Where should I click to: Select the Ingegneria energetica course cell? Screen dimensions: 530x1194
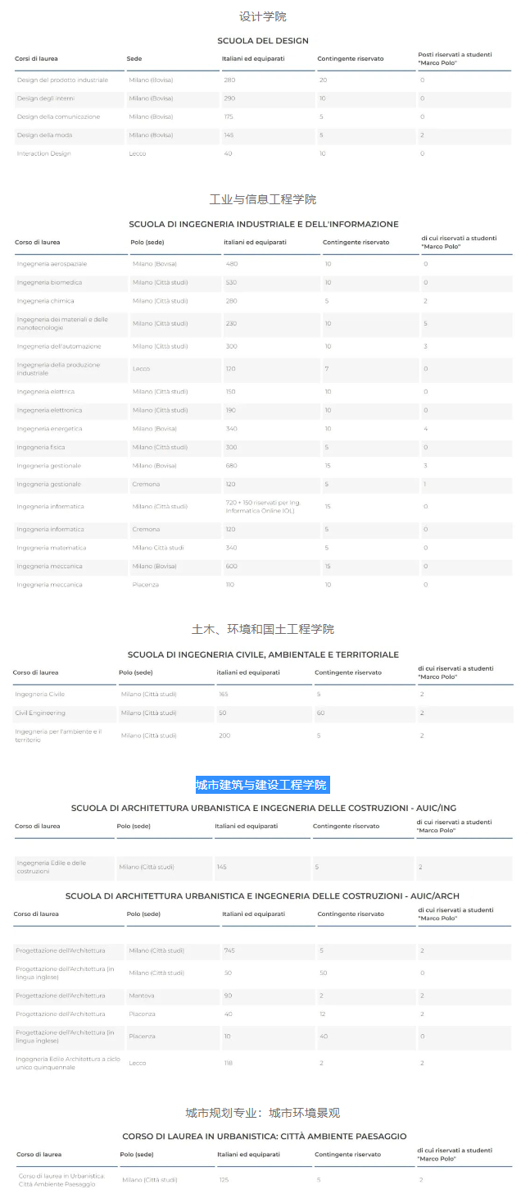click(49, 429)
